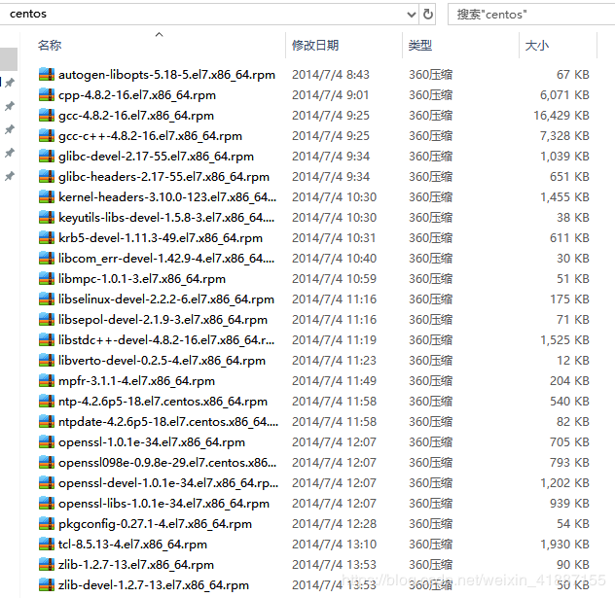Screen dimensions: 615x598
Task: Select file glibc-devel-2.17-55.el7.x86_64.rpm
Action: (156, 156)
